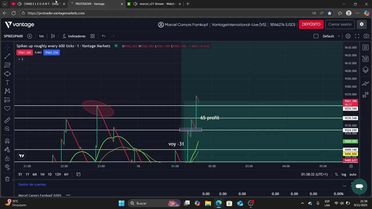Image resolution: width=372 pixels, height=209 pixels.
Task: Open the 1m timeframe dropdown
Action: click(41, 36)
